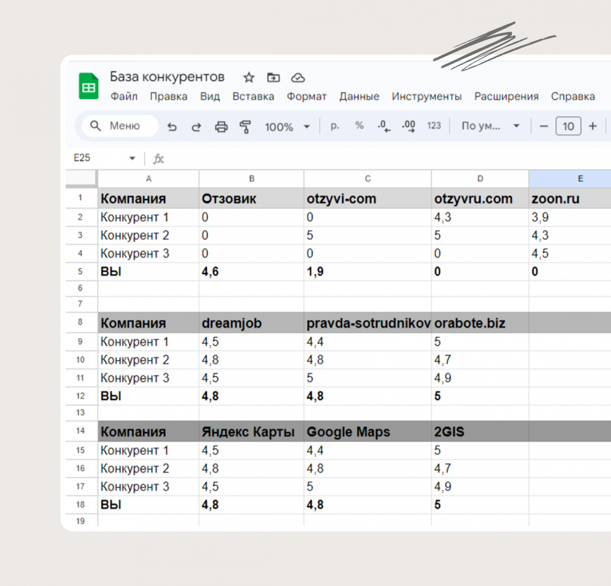The width and height of the screenshot is (611, 586).
Task: Decrease font size with minus button
Action: point(544,126)
